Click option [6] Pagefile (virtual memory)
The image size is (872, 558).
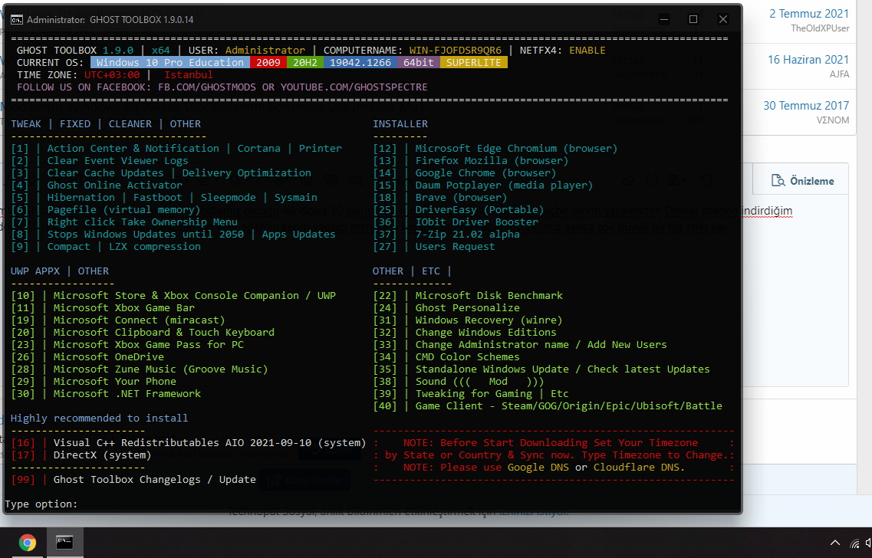(106, 209)
